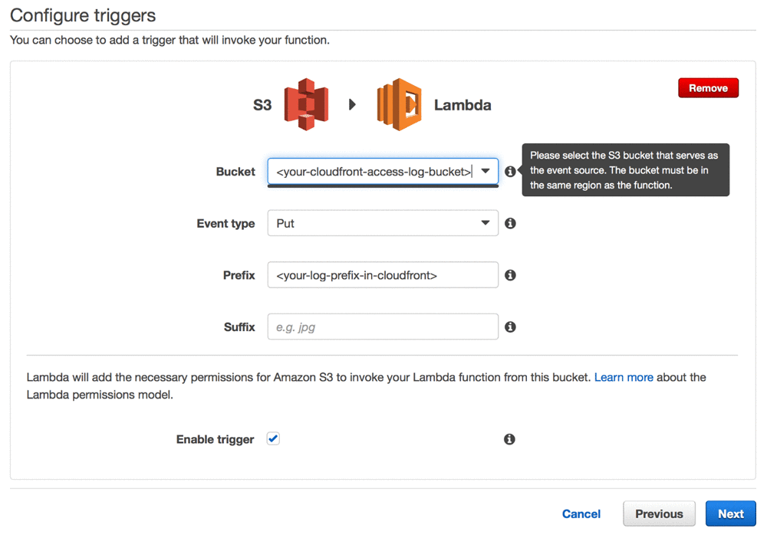Focus the Suffix input field
Viewport: 767px width, 535px height.
click(383, 327)
